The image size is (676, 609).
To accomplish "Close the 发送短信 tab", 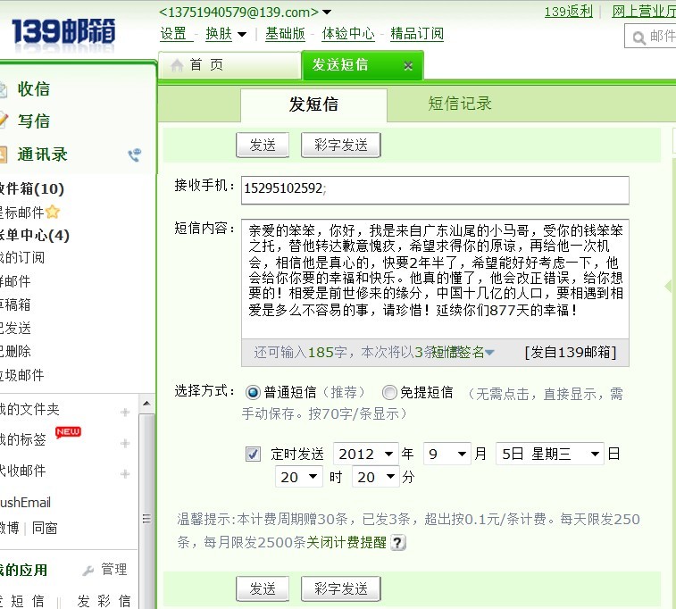I will (408, 66).
